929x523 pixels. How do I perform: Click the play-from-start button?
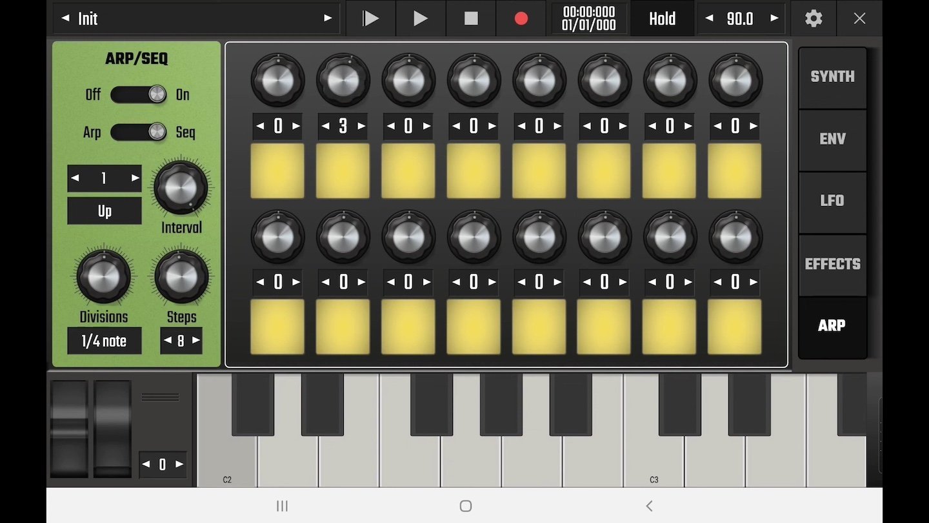[x=370, y=19]
